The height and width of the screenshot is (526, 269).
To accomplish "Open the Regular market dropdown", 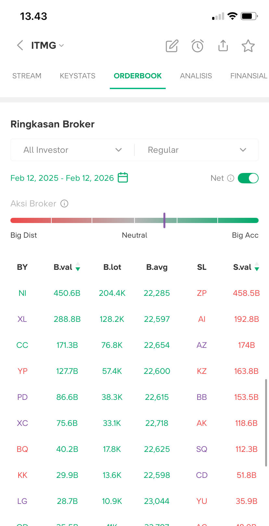I will [x=197, y=150].
